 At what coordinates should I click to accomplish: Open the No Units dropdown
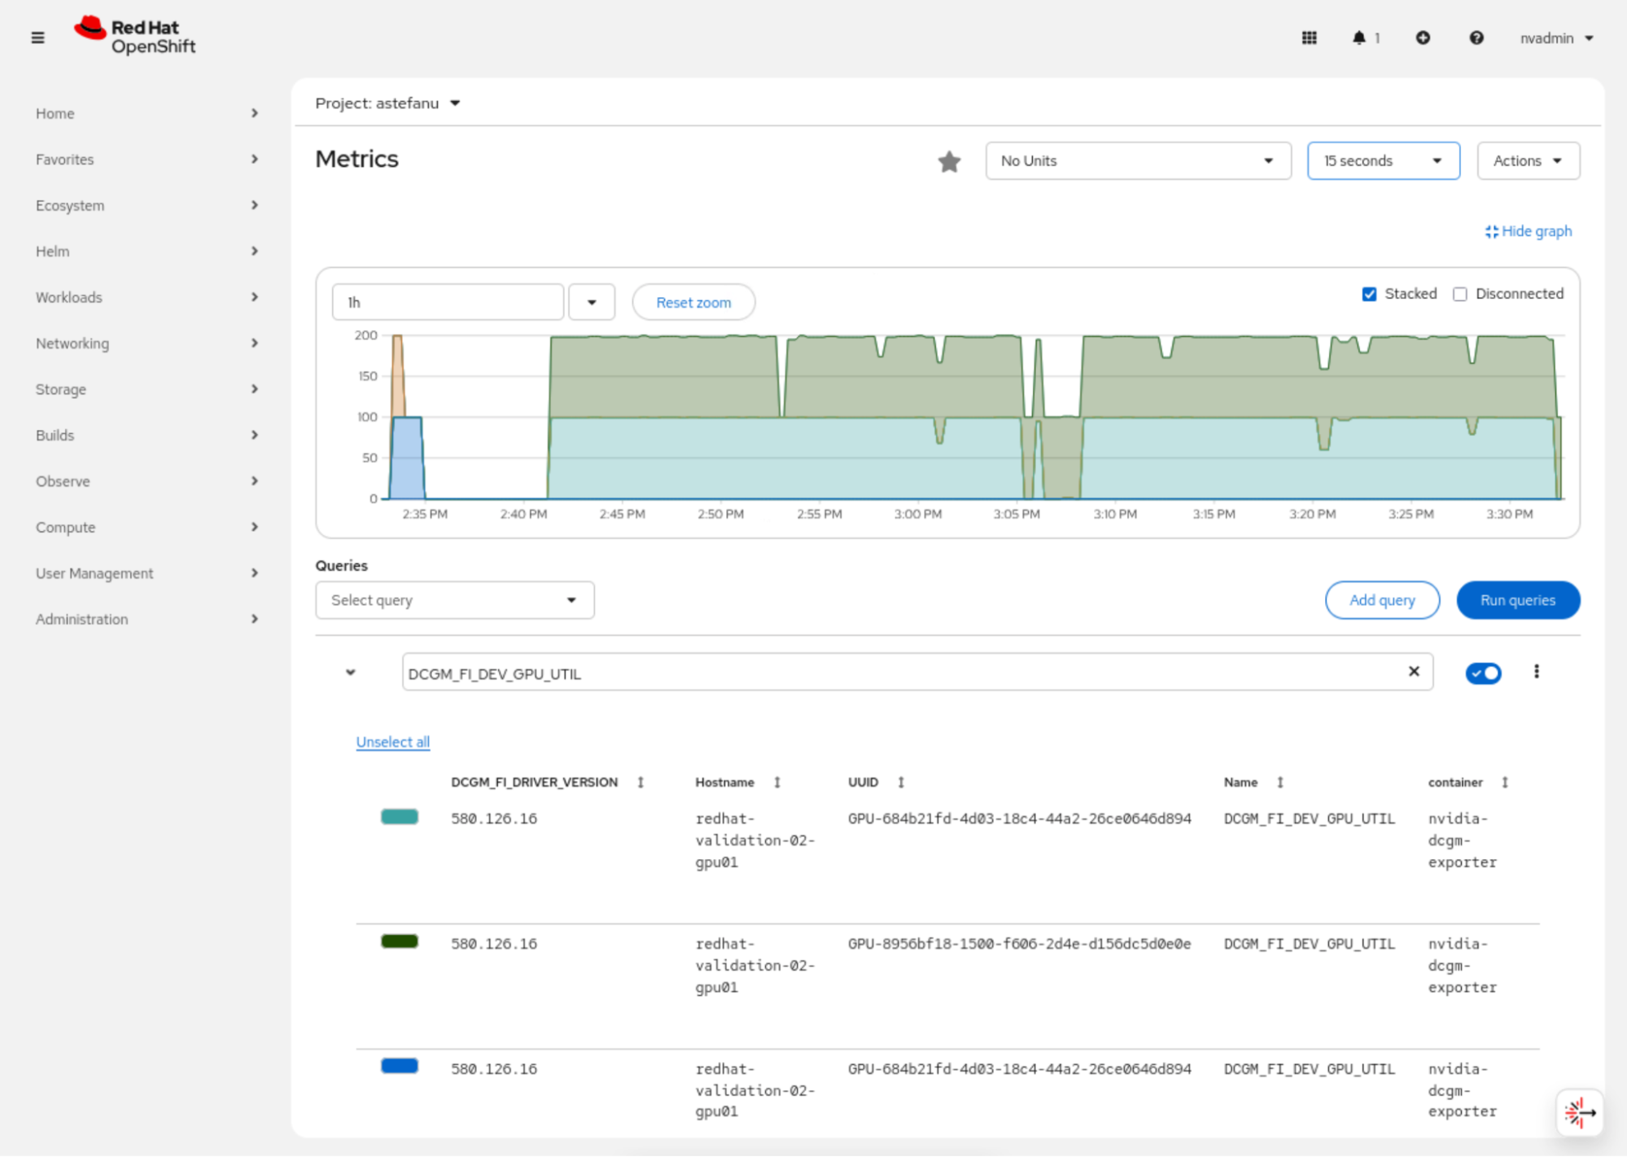pos(1137,161)
